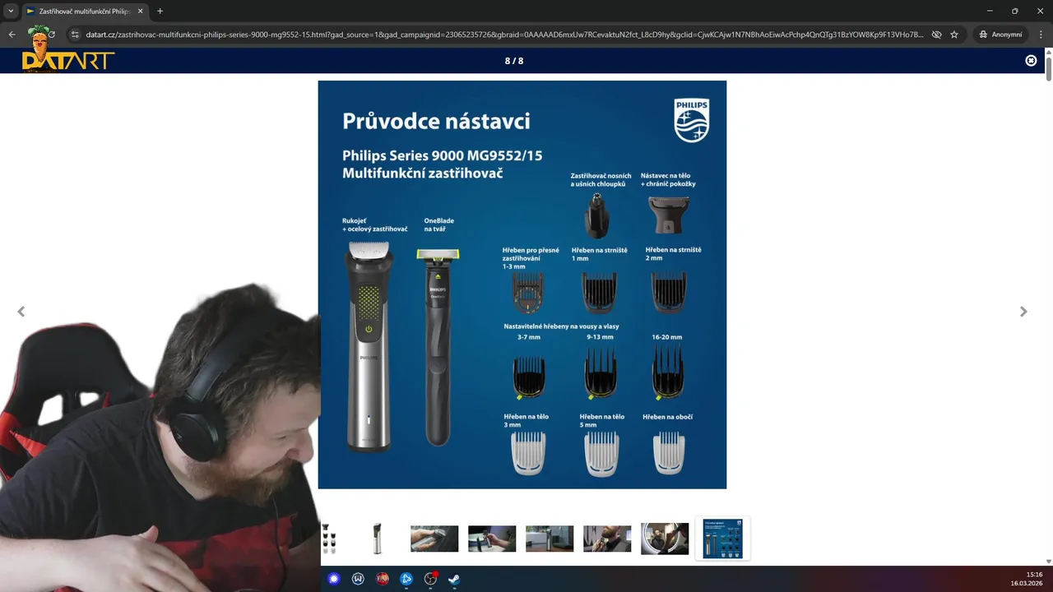Open the Chrome three-dot menu
Viewport: 1053px width, 592px height.
coord(1041,35)
